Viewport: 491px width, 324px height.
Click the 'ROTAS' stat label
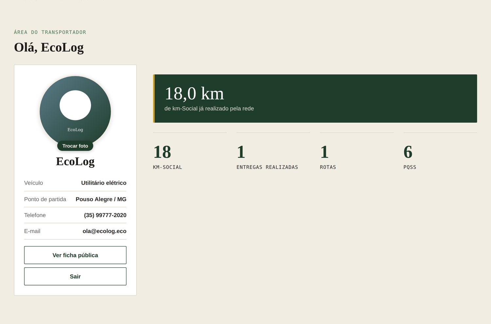click(x=328, y=167)
